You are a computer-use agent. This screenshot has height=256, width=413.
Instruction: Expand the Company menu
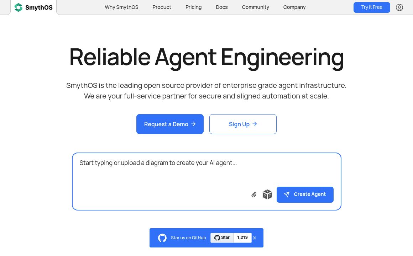click(x=294, y=7)
